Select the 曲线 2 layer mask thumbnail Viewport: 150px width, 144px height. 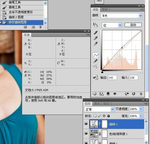[105, 124]
